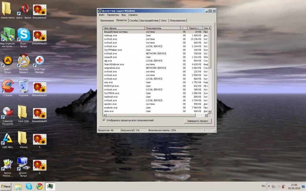Uncheck 'Отображать процессы всех пользователей' checkbox
This screenshot has height=191, width=306.
[104, 120]
